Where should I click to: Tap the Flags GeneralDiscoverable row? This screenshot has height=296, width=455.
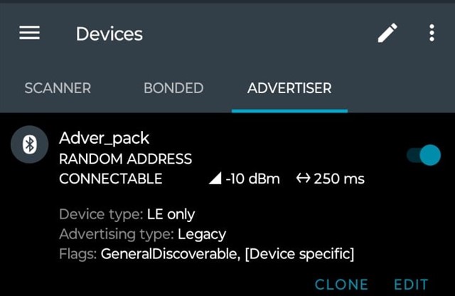[207, 254]
